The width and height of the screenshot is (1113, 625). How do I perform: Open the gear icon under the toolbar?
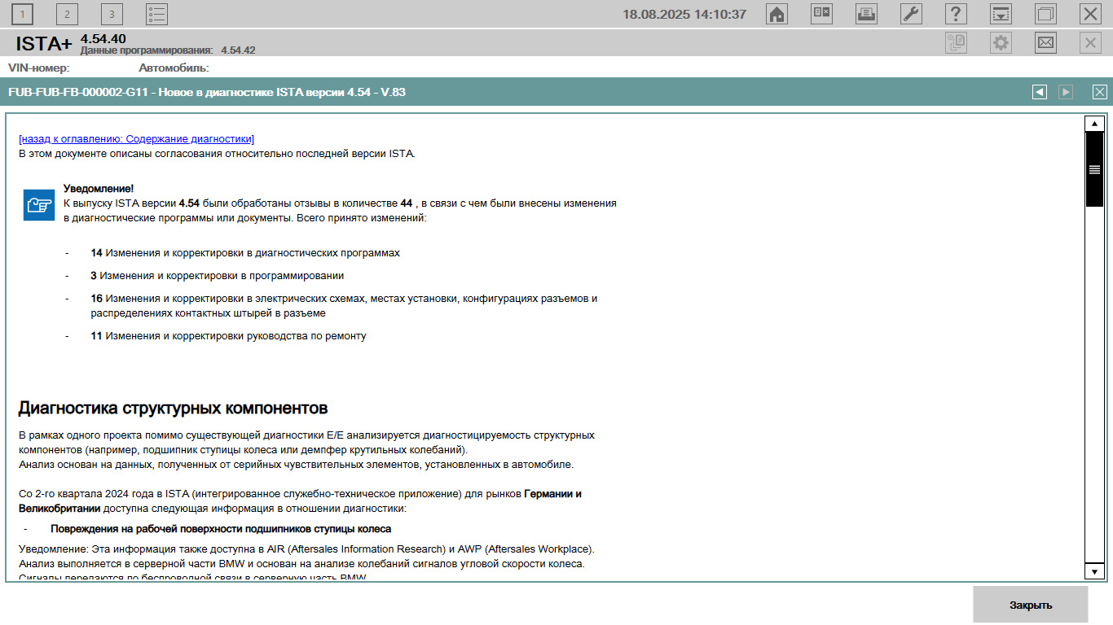tap(1001, 43)
